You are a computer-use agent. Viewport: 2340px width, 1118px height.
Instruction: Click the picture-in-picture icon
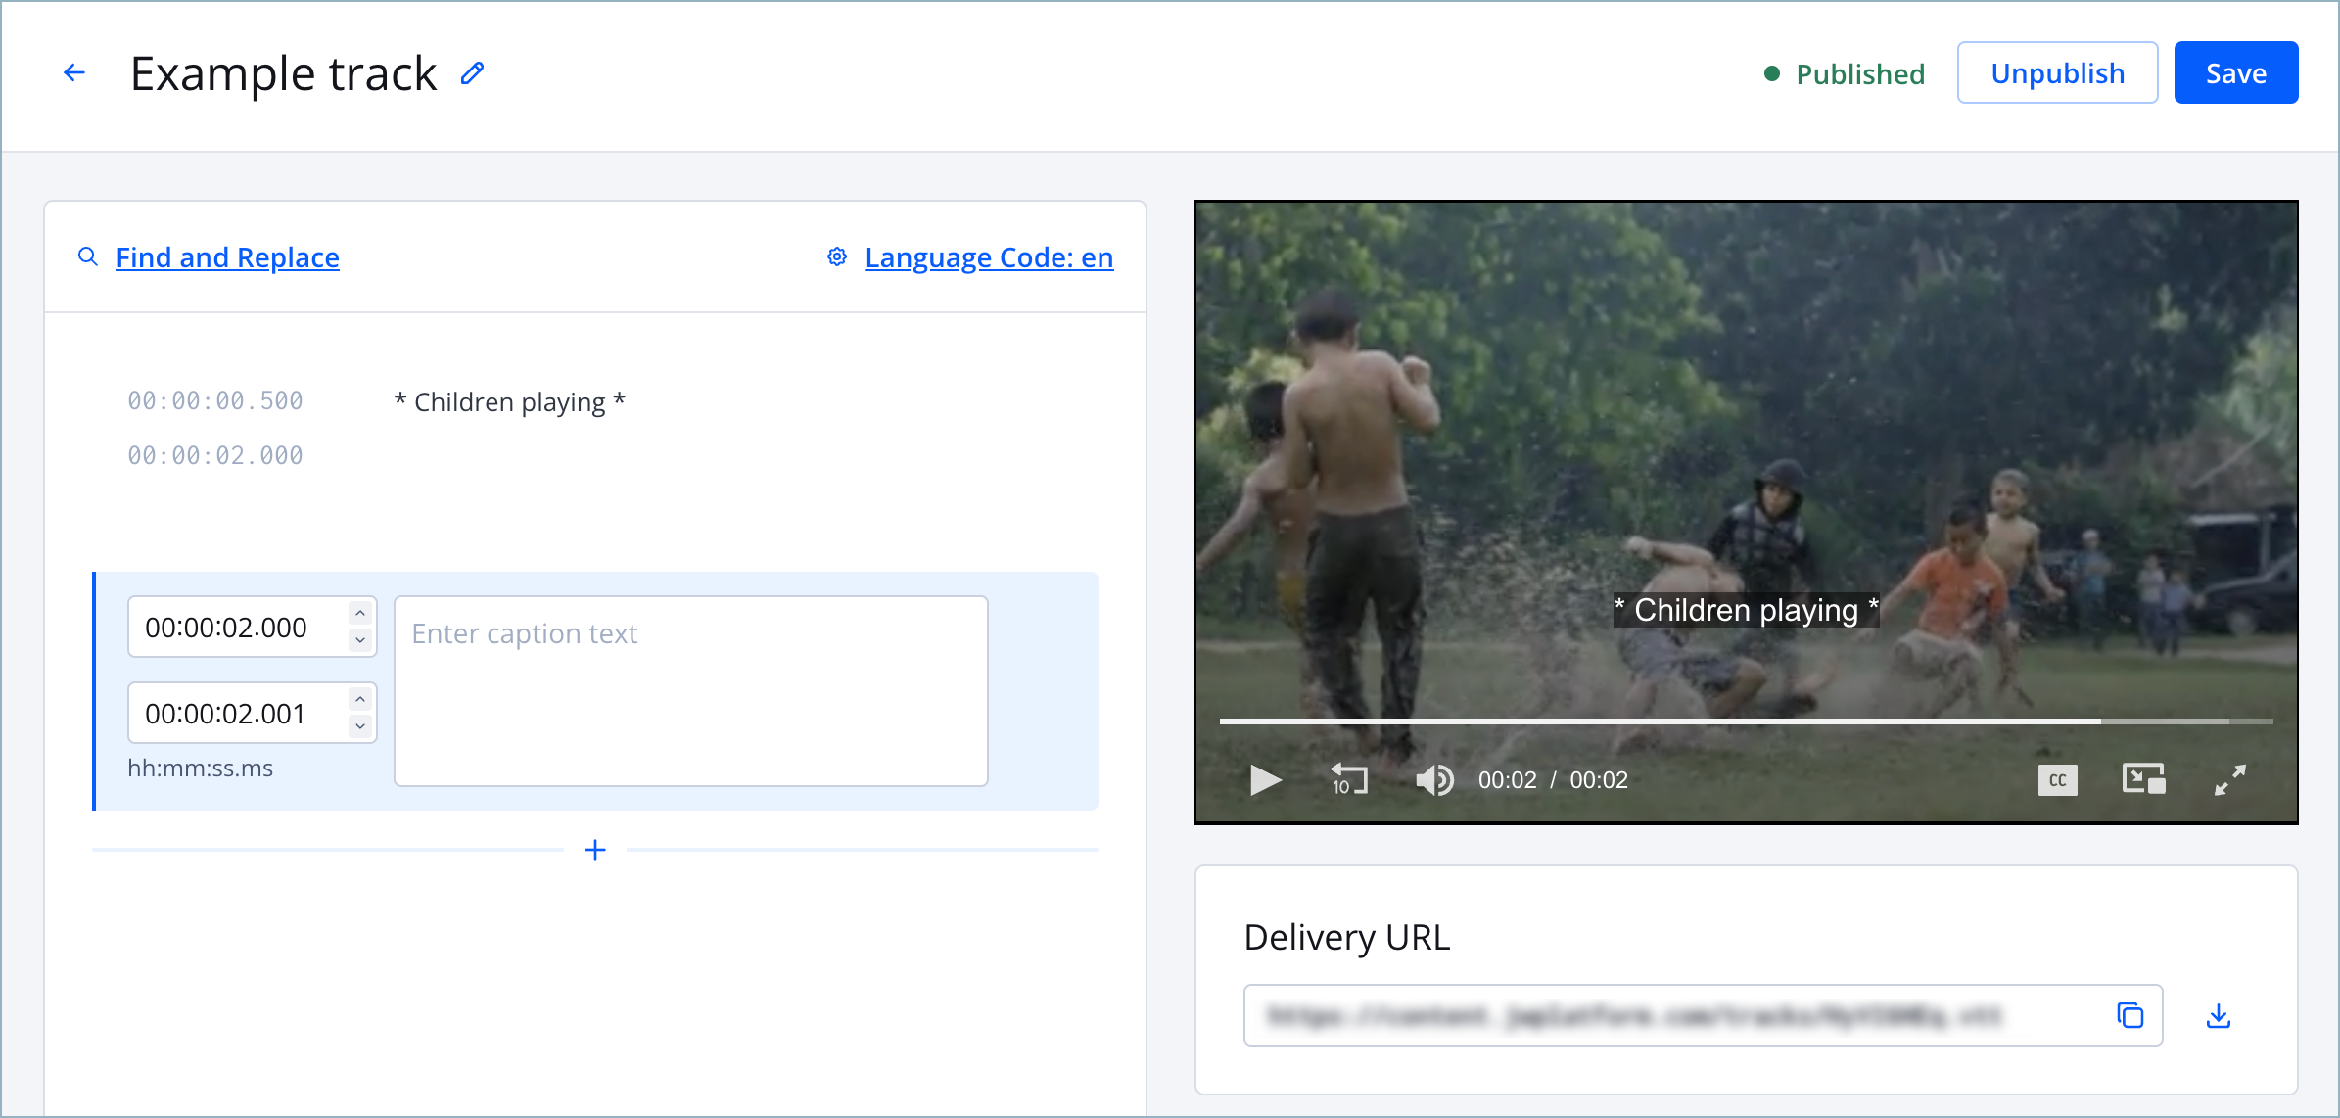(x=2141, y=777)
